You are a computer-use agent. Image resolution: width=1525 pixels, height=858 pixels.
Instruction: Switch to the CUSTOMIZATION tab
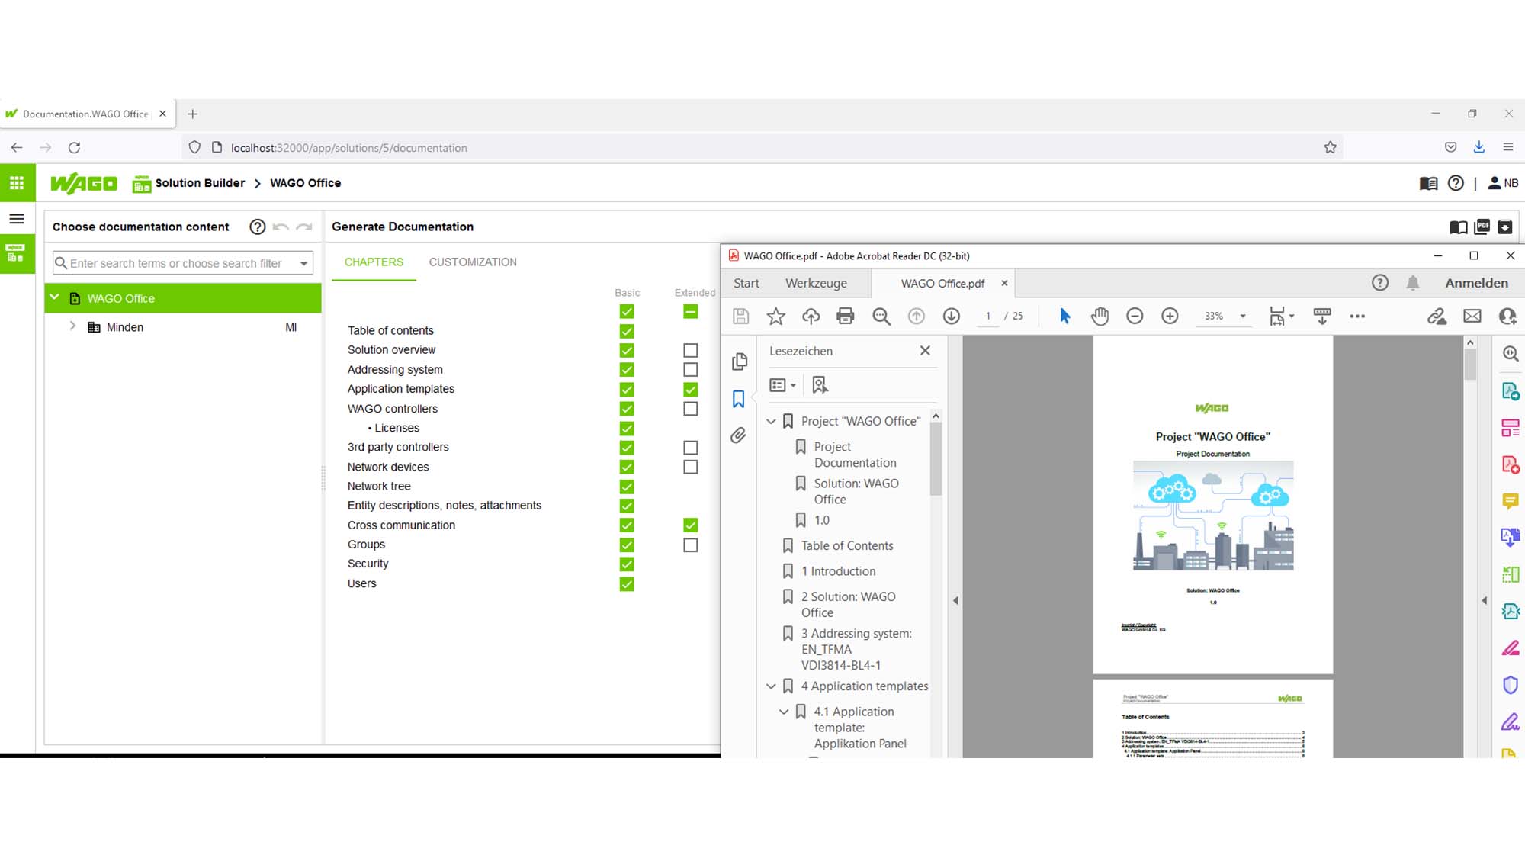coord(473,262)
